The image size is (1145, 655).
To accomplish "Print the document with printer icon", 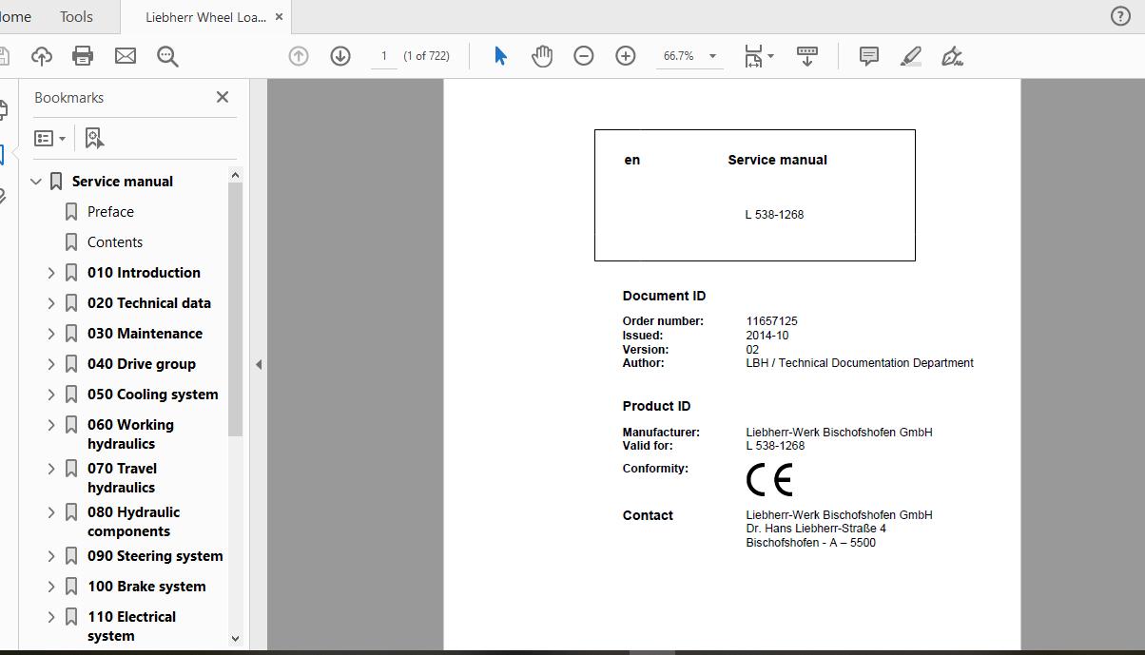I will [83, 56].
